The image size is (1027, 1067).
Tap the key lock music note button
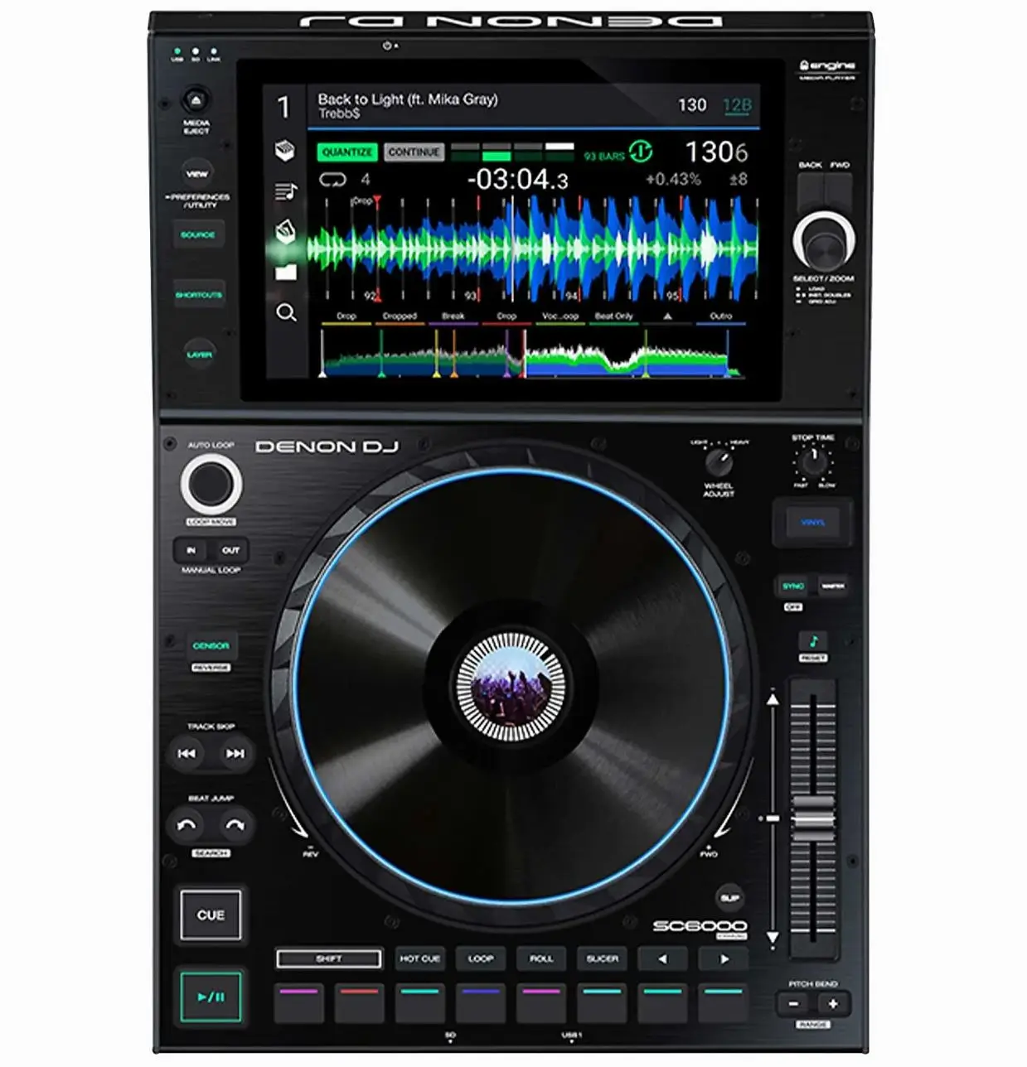[x=813, y=641]
